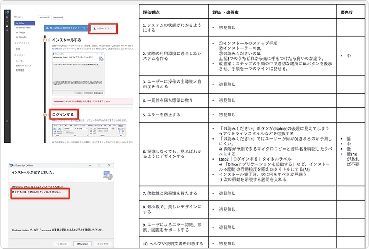Go to 契約ライセンス in the side menu

(23, 64)
